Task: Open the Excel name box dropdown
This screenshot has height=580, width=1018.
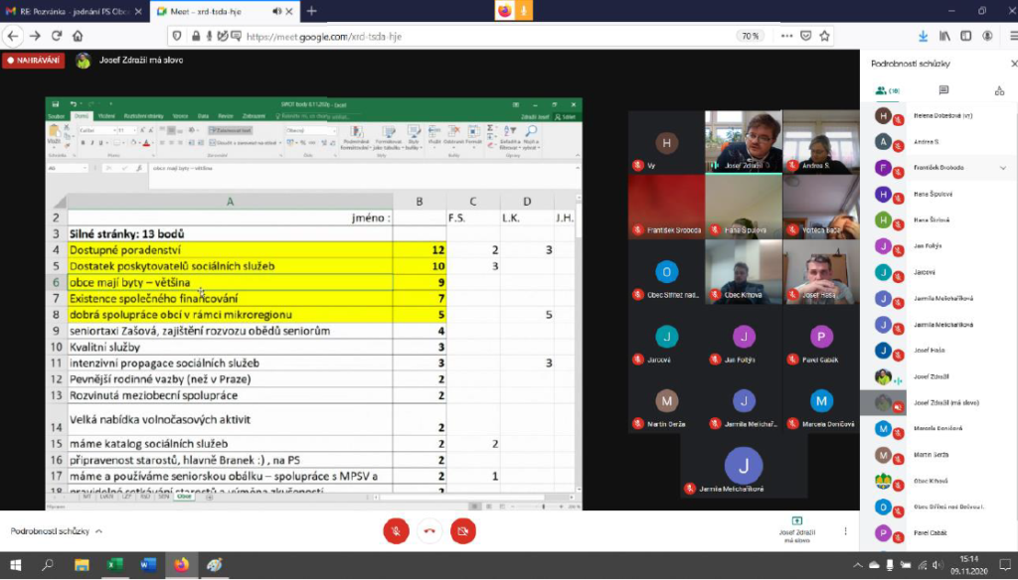Action: click(x=85, y=168)
